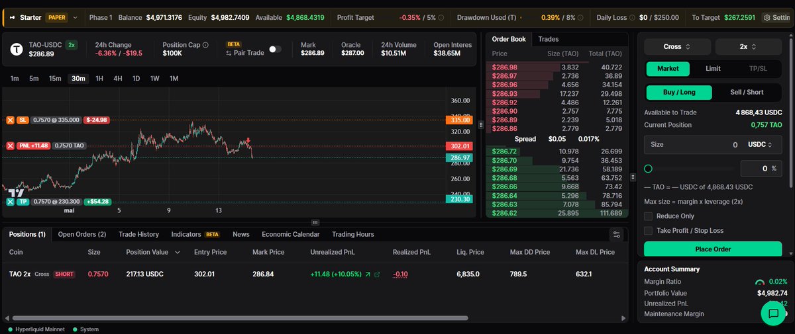This screenshot has height=334, width=795.
Task: Cancel the SL order line on chart
Action: (x=10, y=120)
